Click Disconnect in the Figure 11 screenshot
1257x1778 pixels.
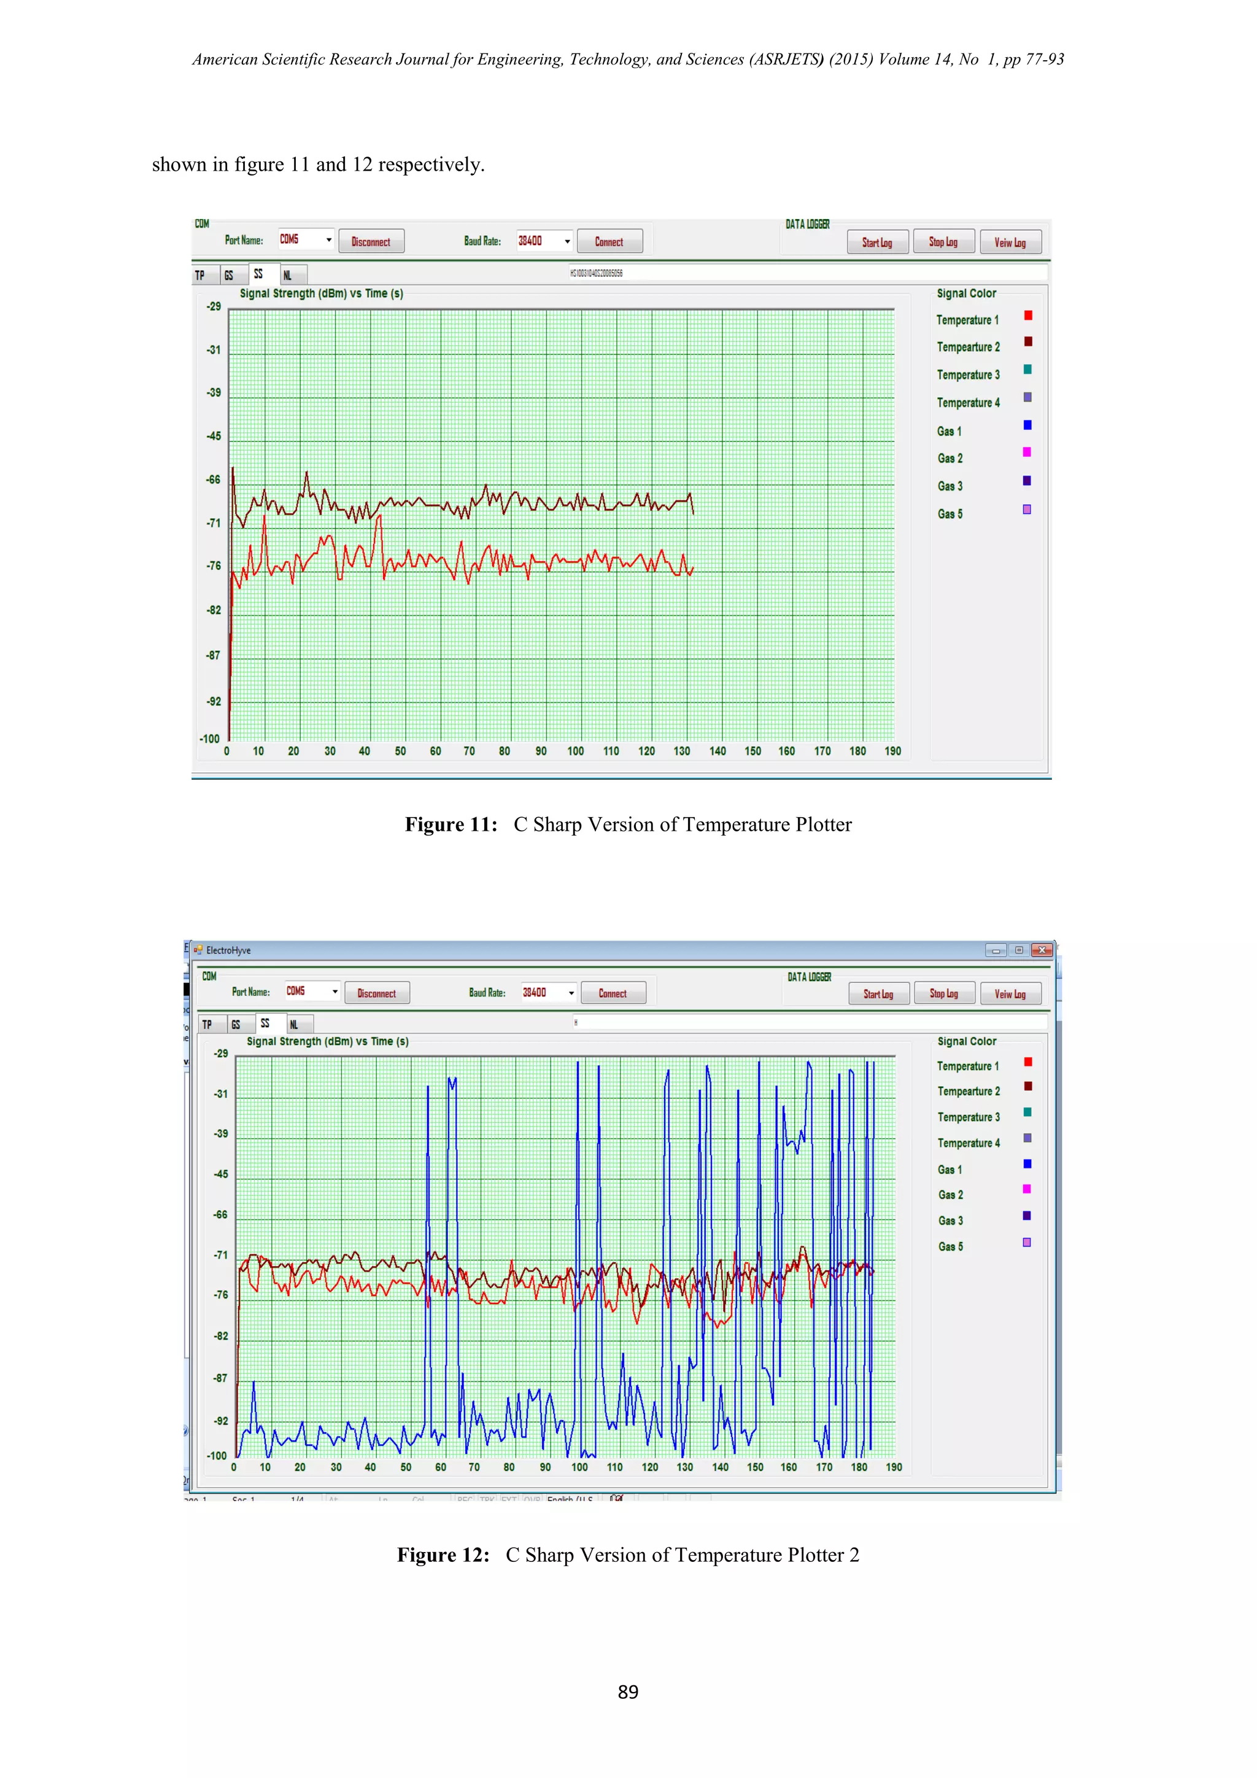371,242
